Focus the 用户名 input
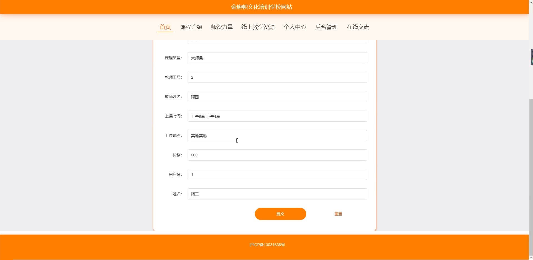The image size is (533, 260). [277, 174]
